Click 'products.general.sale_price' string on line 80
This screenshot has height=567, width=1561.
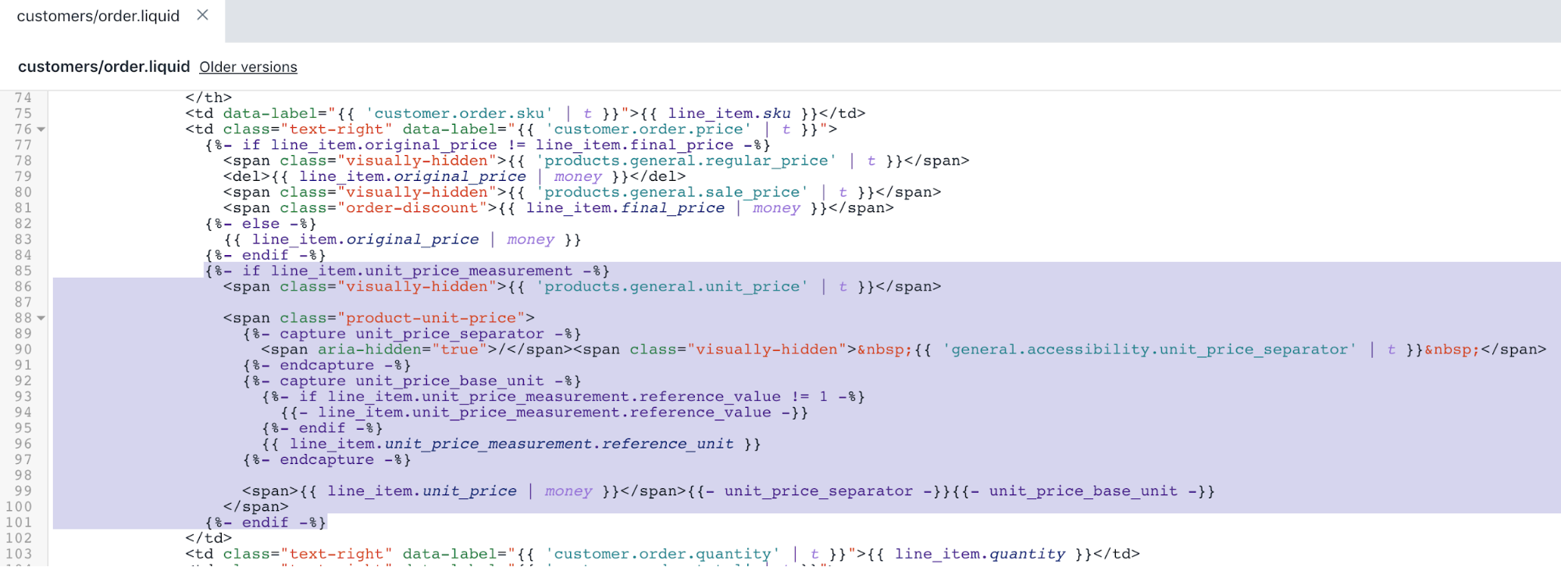point(672,193)
